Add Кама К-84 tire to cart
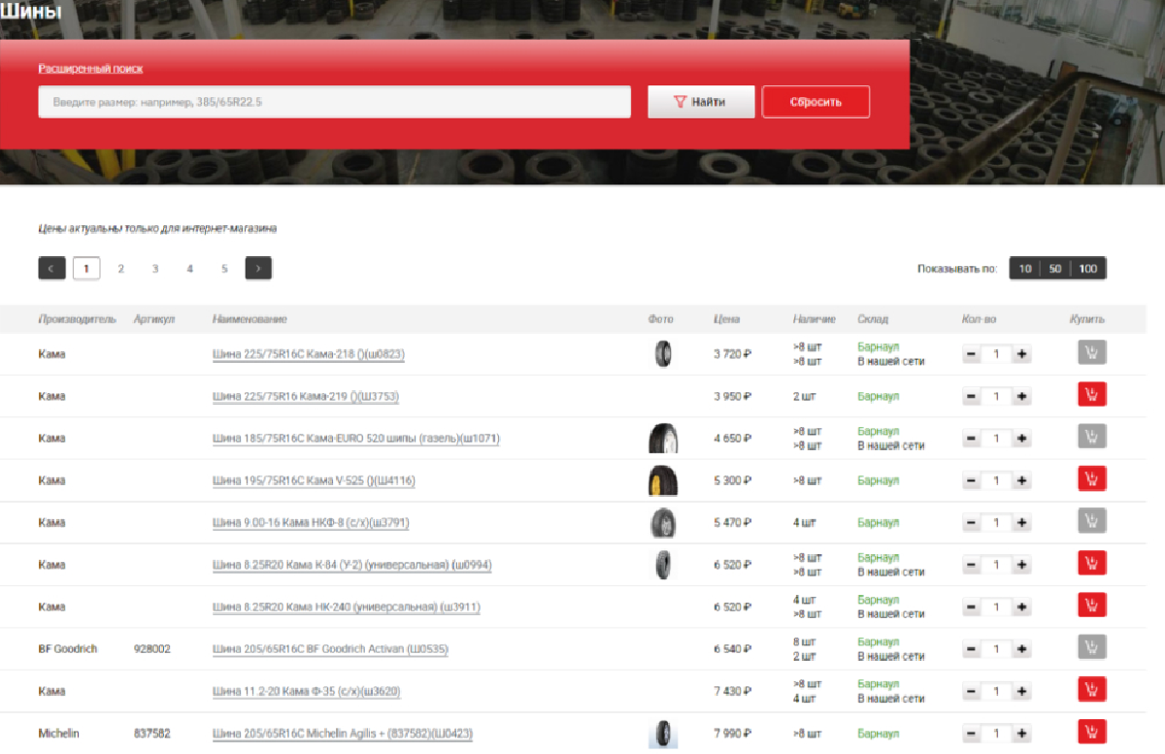Image resolution: width=1165 pixels, height=754 pixels. pos(1092,565)
